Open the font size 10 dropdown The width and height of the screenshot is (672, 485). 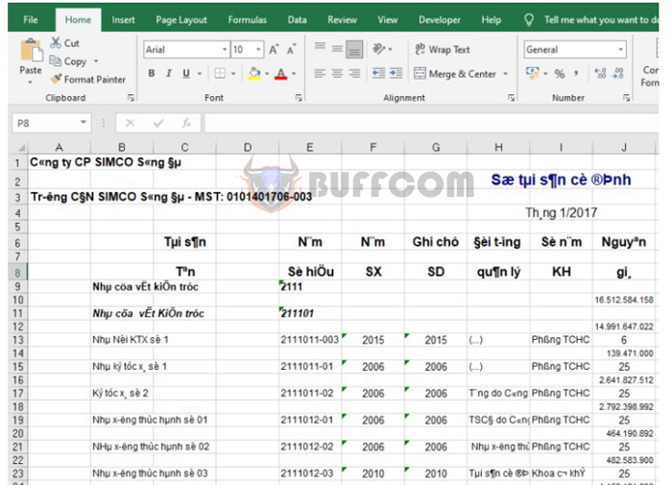pyautogui.click(x=258, y=50)
